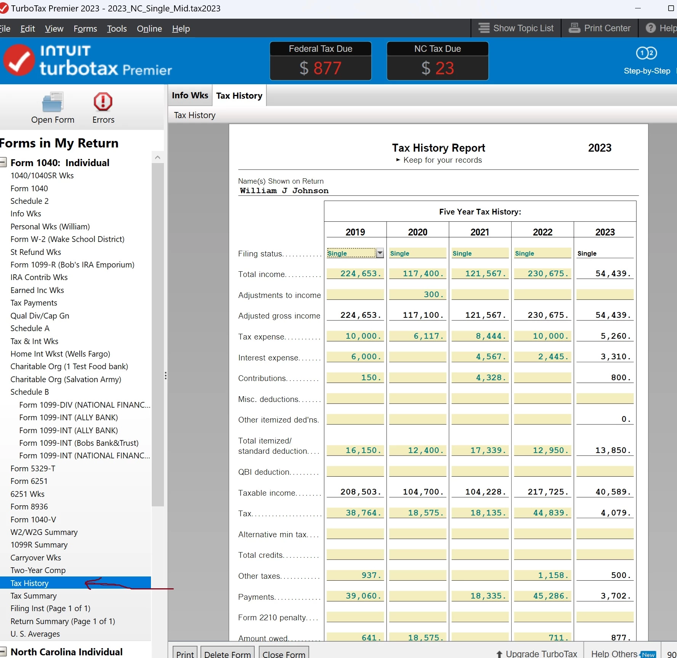Open Form 1099-INT (Bobs Bank&Trust)

[79, 443]
